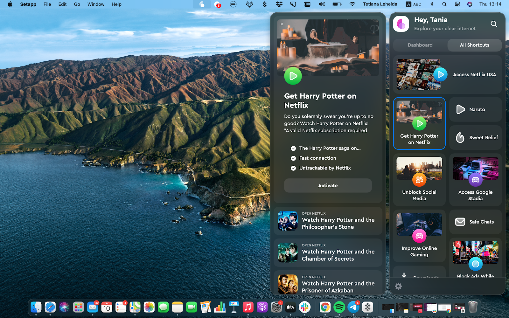
Task: Click the ClearVPN menu bar icon
Action: pyautogui.click(x=202, y=4)
